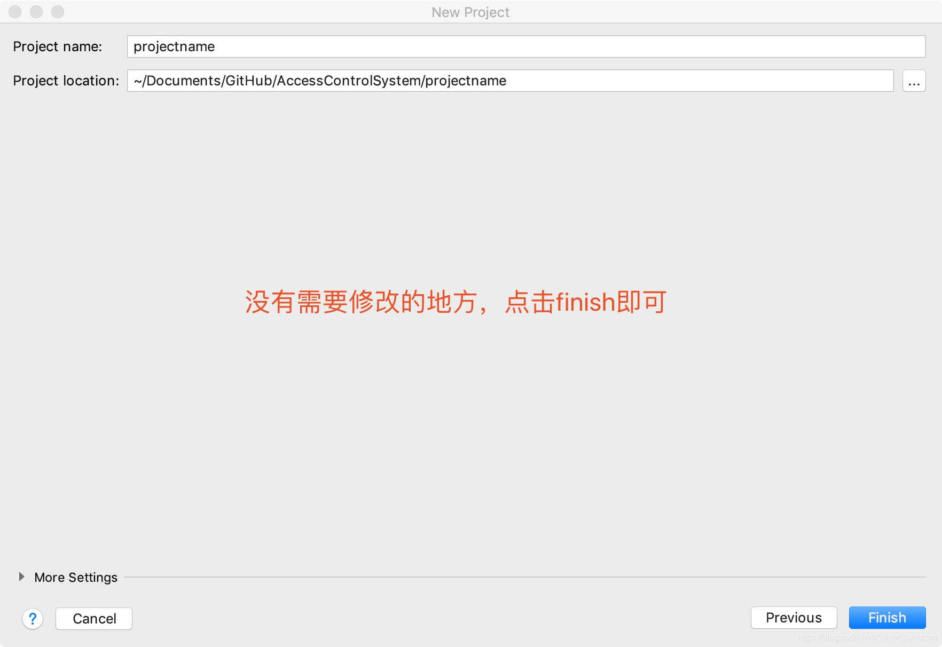Cancel the New Project dialog
This screenshot has height=647, width=942.
[94, 619]
